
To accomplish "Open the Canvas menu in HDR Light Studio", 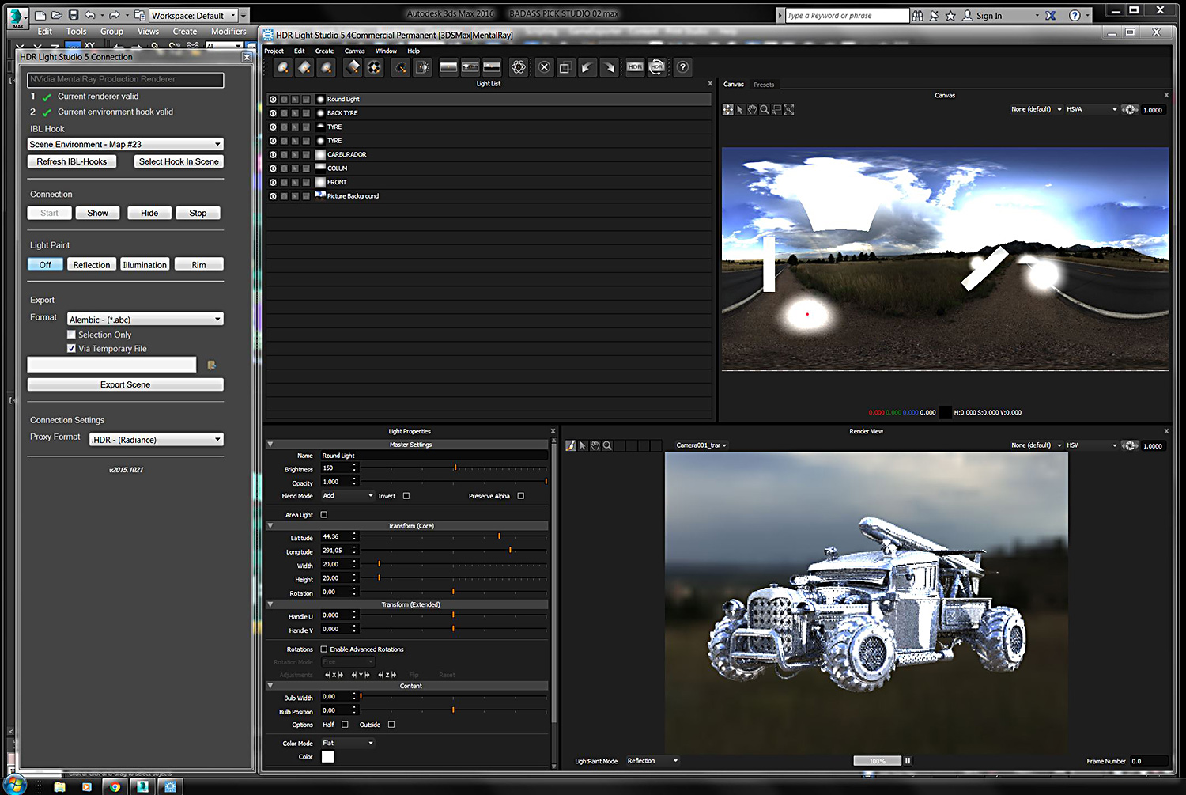I will (354, 51).
